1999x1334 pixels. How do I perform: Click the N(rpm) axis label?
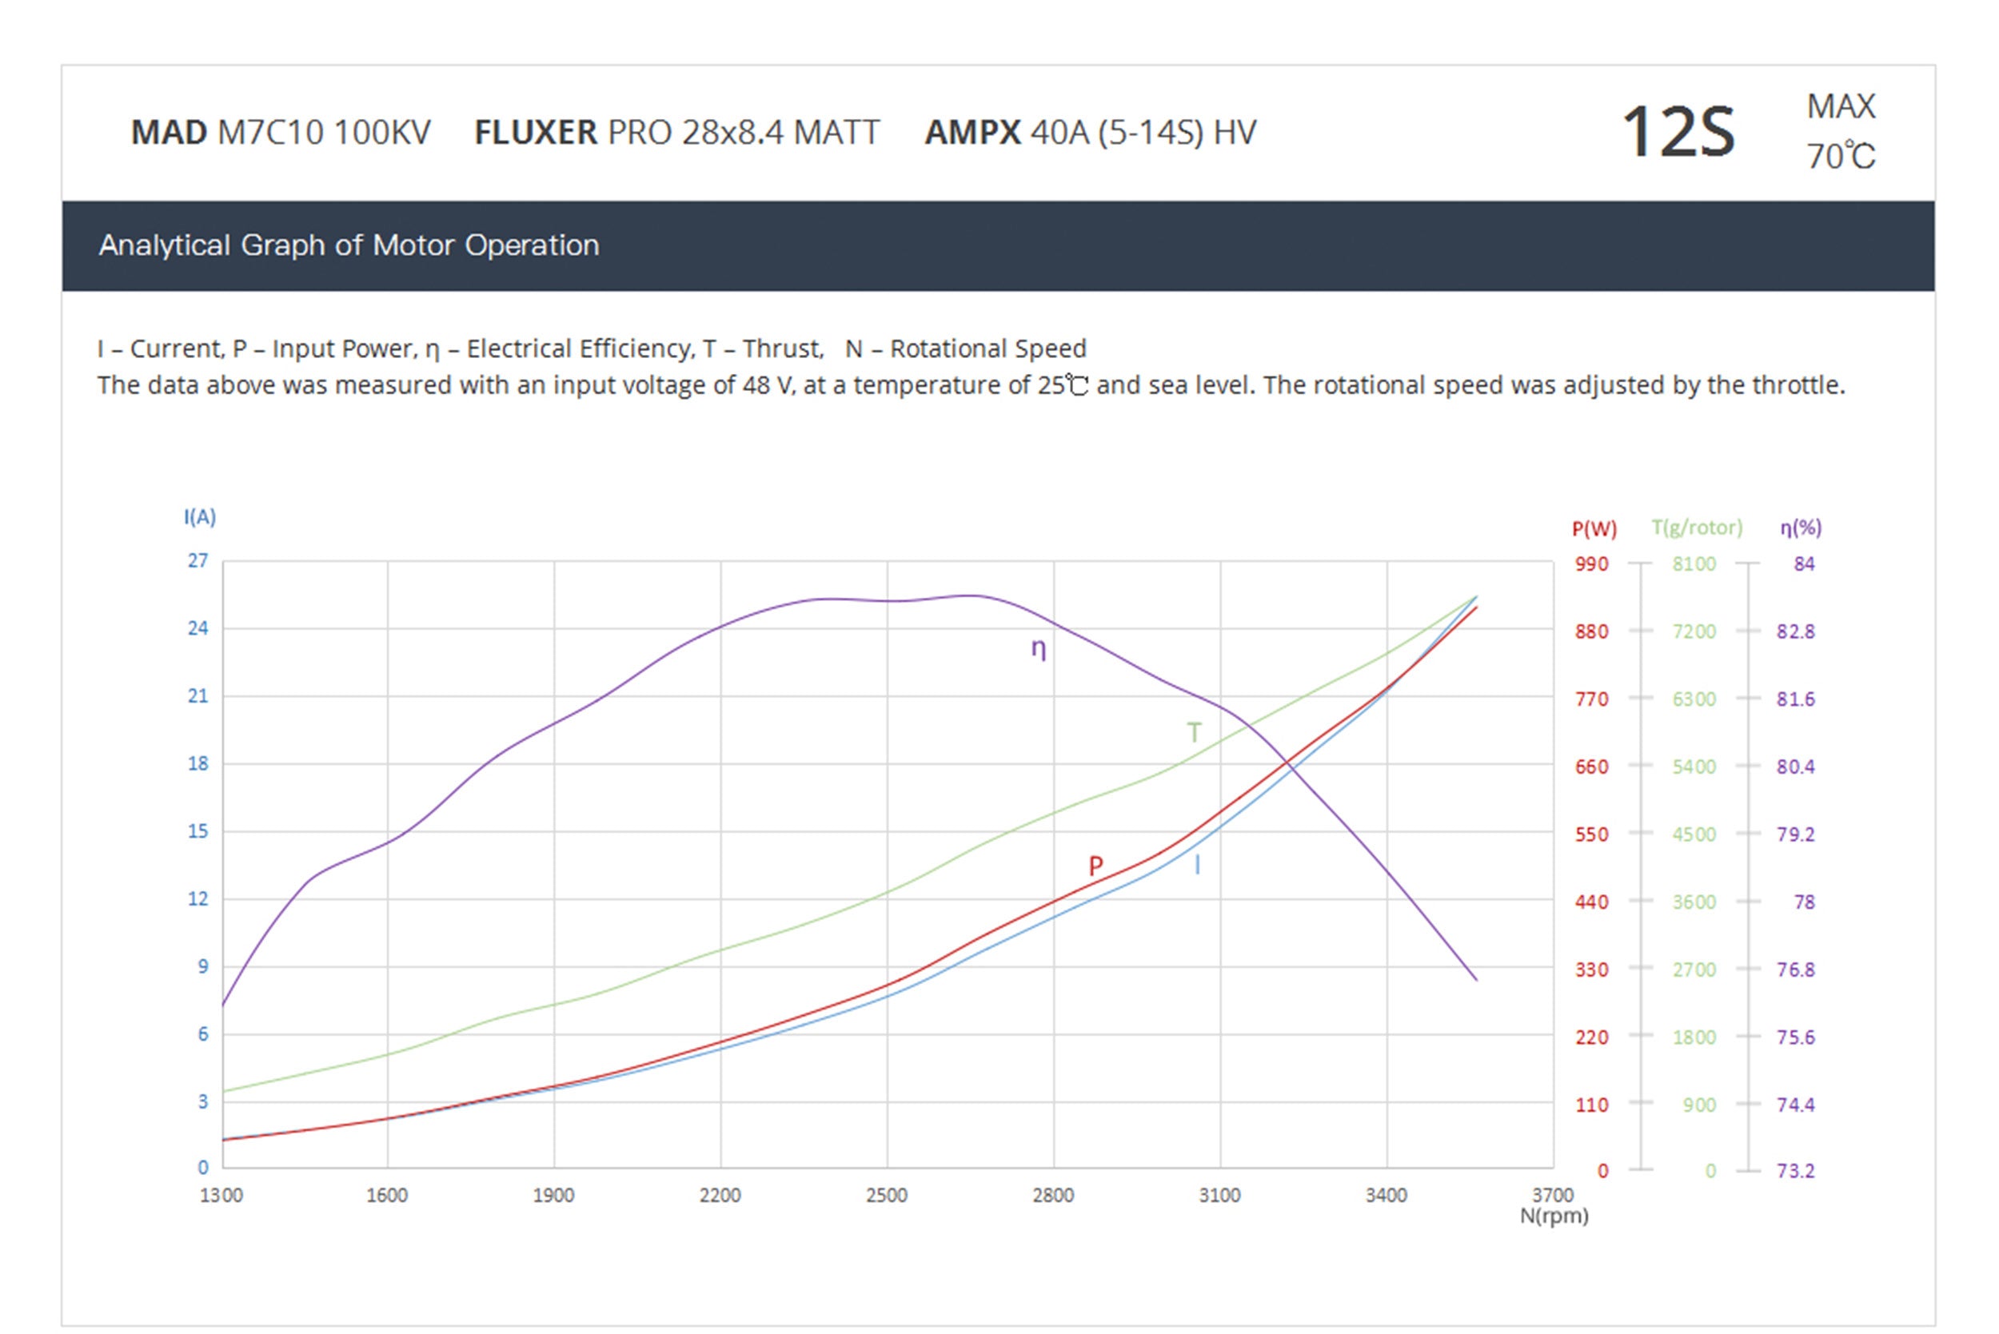point(1554,1216)
